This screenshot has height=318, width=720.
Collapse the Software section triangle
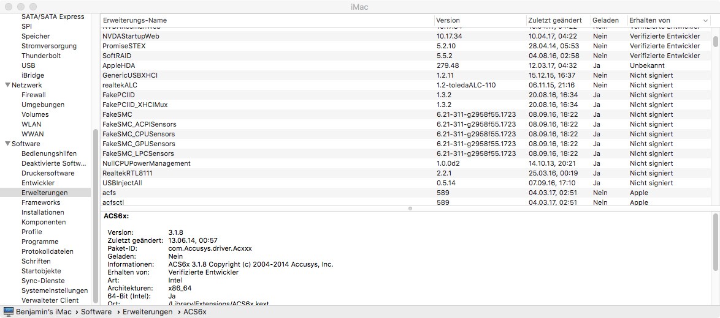[x=7, y=144]
